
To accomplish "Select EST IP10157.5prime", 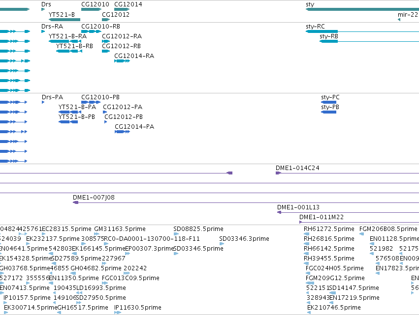I will pyautogui.click(x=27, y=298).
